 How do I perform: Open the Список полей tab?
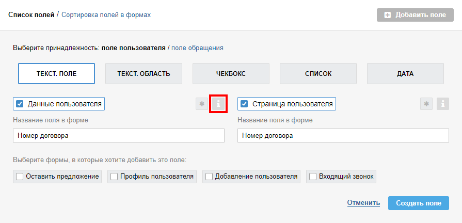coord(31,15)
